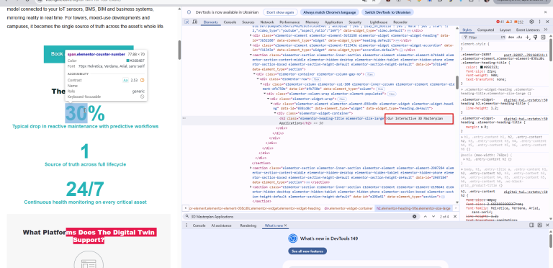Toggle the device toolbar icon
The image size is (553, 268).
coord(195,22)
